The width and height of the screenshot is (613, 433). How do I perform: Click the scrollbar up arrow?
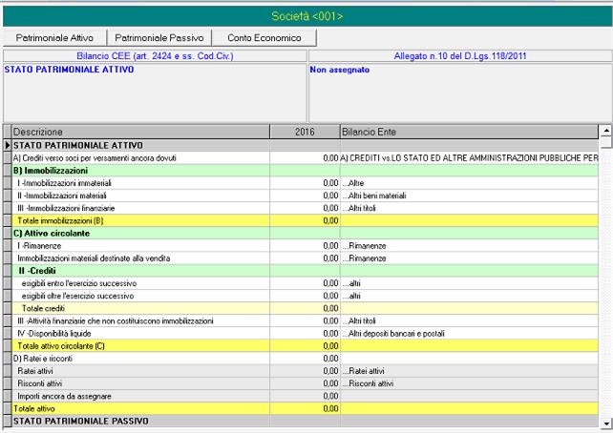(x=605, y=131)
